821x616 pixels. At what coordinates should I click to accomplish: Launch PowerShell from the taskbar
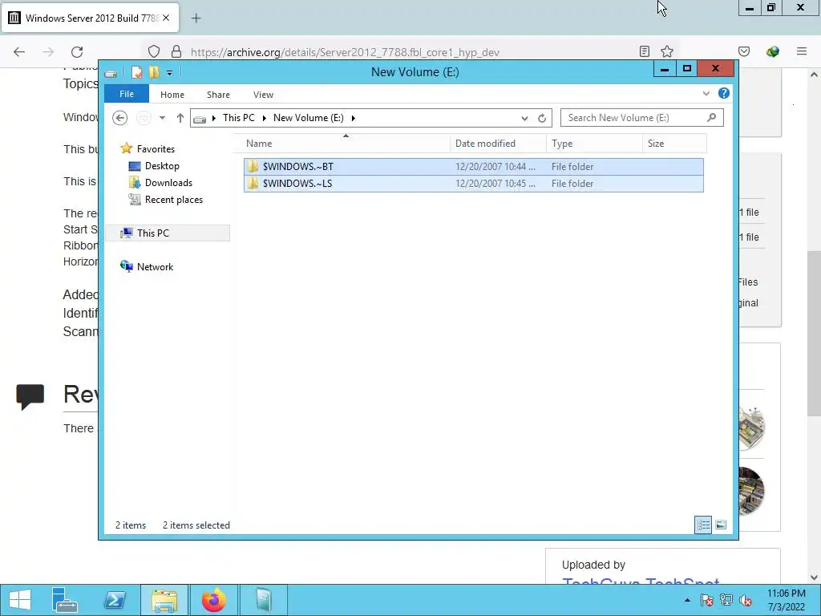(x=115, y=600)
